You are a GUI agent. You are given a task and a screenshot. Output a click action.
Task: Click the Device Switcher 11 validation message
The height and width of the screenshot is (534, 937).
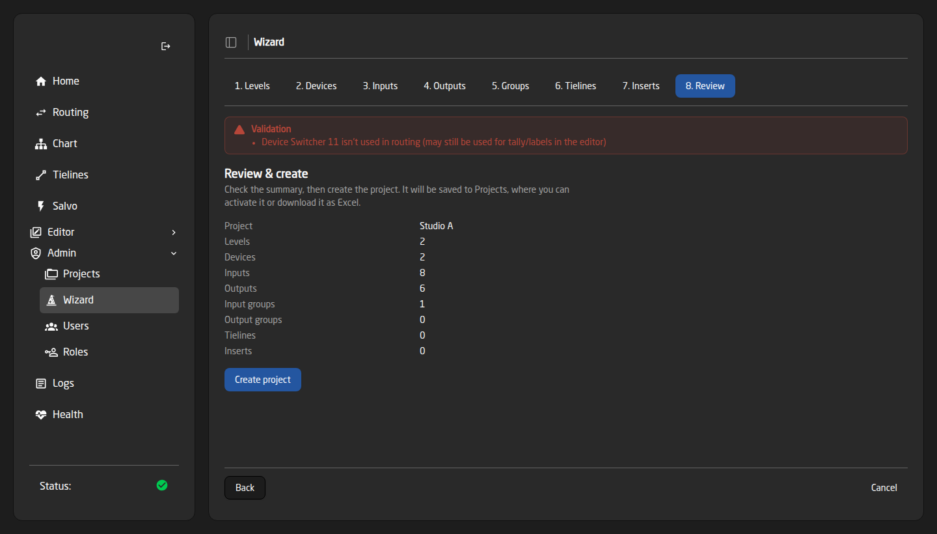pyautogui.click(x=433, y=142)
